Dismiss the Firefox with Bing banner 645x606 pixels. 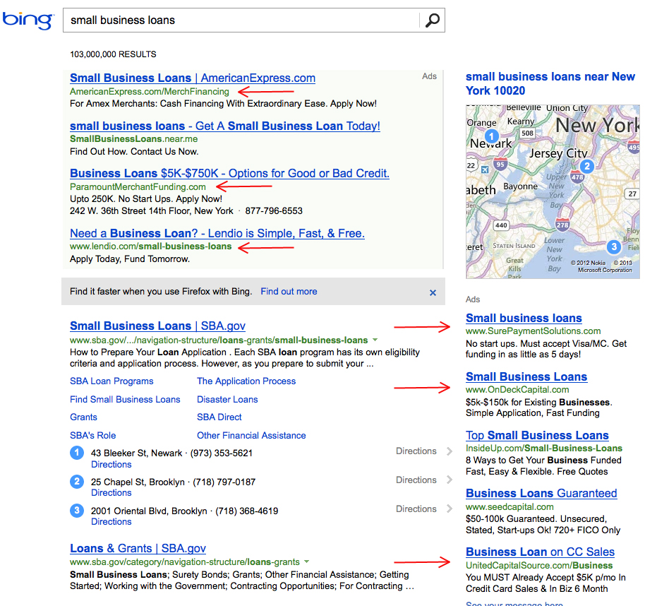point(433,292)
